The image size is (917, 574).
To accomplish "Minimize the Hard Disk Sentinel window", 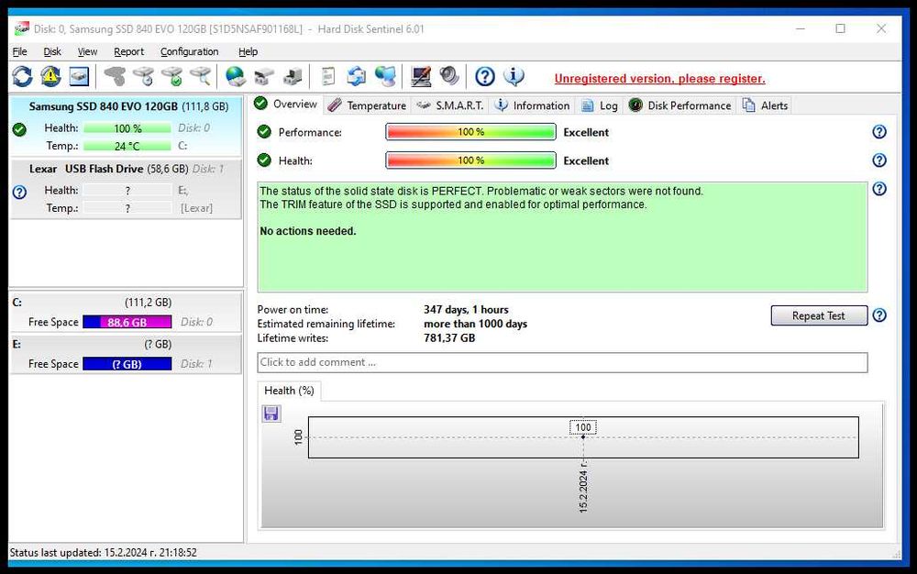I will pos(801,28).
